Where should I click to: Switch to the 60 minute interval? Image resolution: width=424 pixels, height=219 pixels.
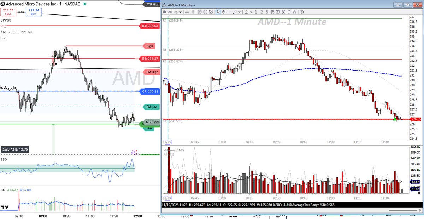click(283, 12)
